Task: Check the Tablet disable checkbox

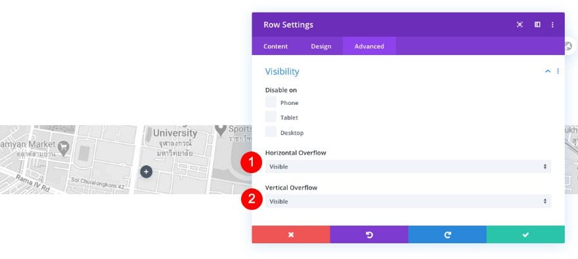Action: (x=271, y=117)
